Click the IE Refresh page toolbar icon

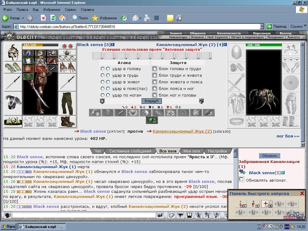tap(53, 18)
